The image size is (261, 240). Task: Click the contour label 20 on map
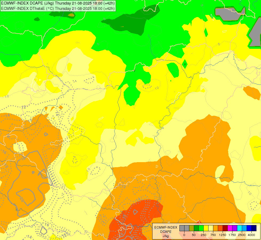[22, 199]
